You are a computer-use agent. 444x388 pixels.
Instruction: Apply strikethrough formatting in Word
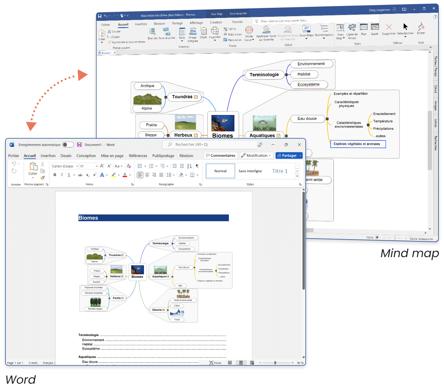(x=80, y=175)
